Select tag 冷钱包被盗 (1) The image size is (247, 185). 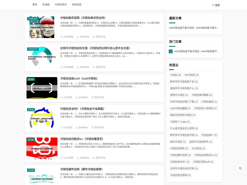209,102
